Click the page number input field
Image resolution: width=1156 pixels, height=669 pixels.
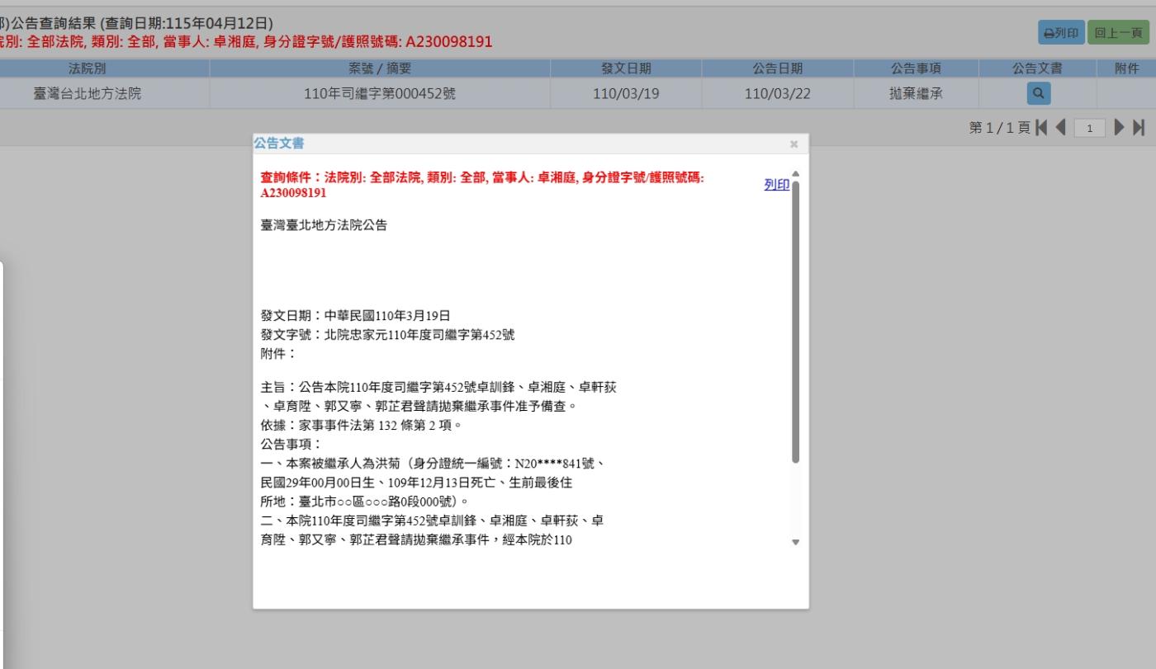[1091, 128]
